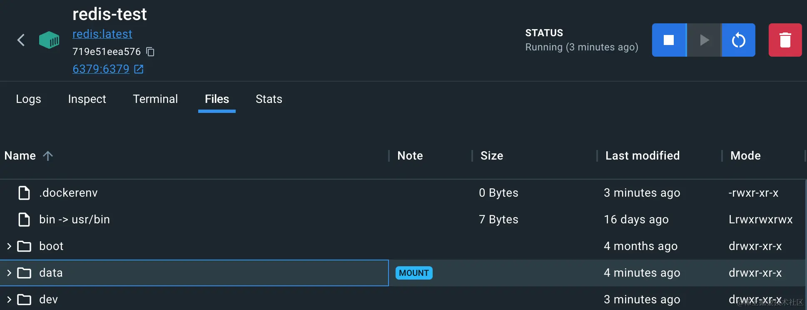This screenshot has width=807, height=310.
Task: Open the Stats tab
Action: point(269,99)
